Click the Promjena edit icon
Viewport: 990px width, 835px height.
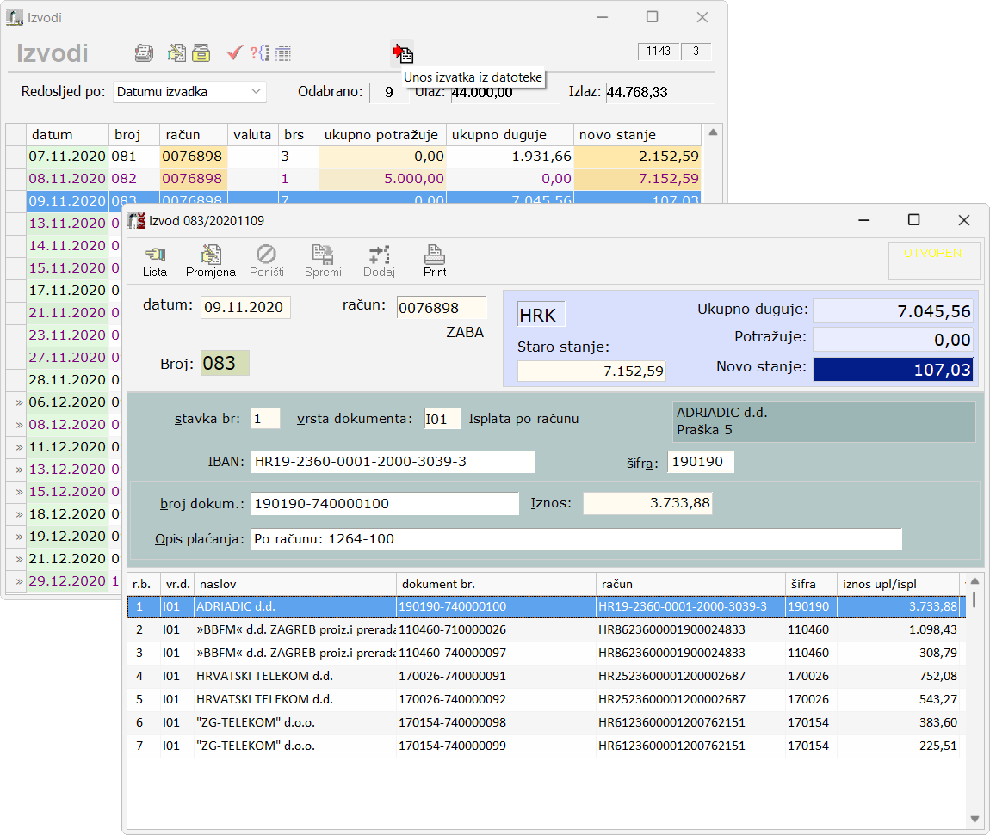[x=210, y=261]
